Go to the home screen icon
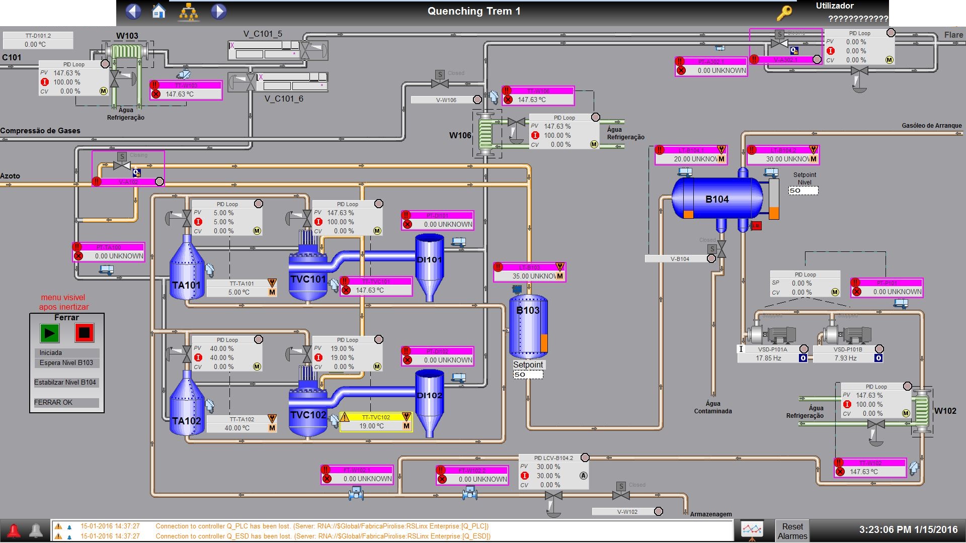The height and width of the screenshot is (543, 966). (159, 11)
